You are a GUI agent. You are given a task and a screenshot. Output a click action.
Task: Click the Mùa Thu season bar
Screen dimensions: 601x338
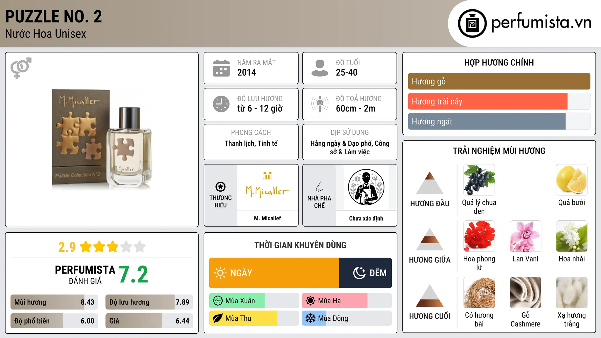point(254,318)
